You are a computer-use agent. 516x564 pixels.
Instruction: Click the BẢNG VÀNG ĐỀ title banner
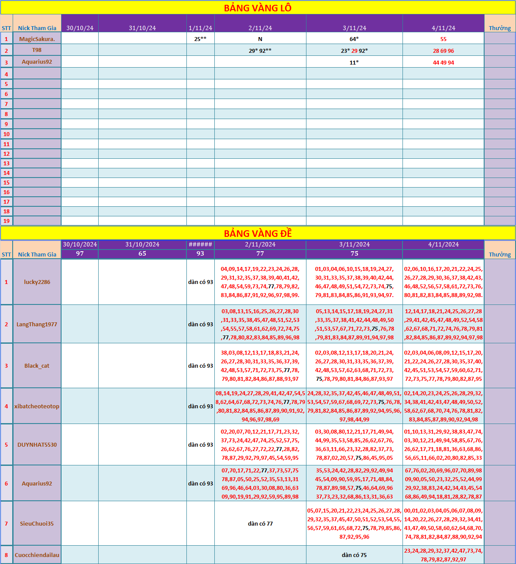(258, 233)
